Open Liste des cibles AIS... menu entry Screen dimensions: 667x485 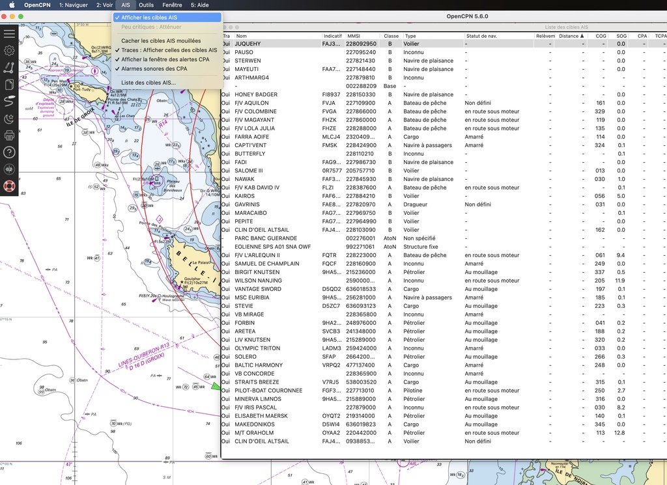point(167,83)
